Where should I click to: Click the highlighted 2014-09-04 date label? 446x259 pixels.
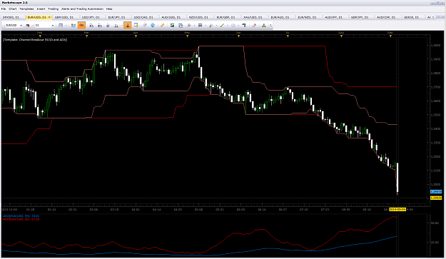click(x=397, y=209)
